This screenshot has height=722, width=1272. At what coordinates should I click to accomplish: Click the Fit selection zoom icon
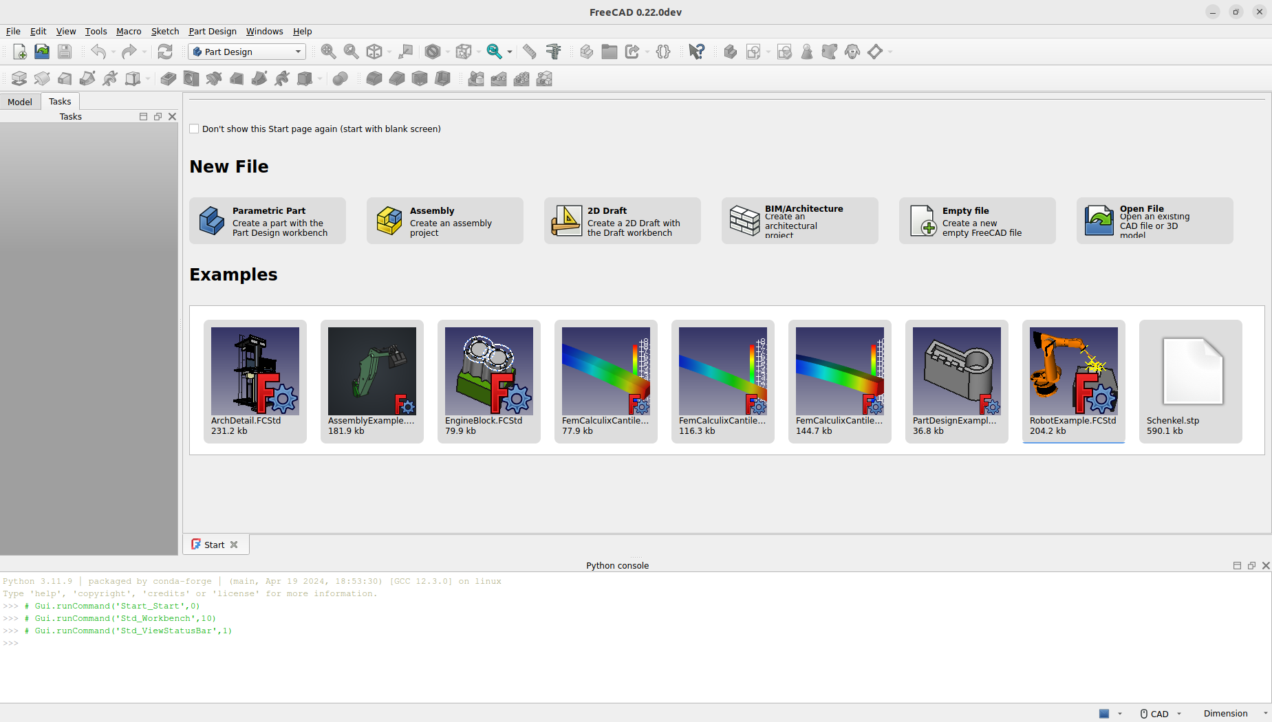click(x=352, y=52)
